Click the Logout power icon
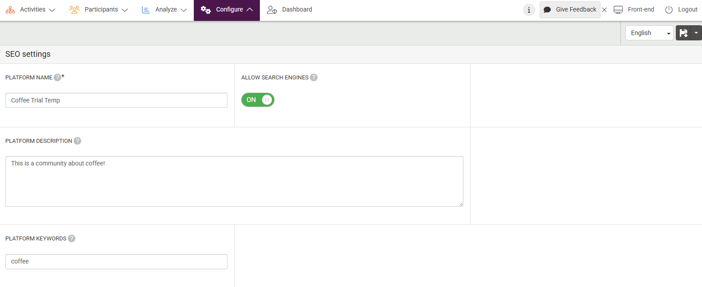Viewport: 702px width, 287px height. (669, 10)
